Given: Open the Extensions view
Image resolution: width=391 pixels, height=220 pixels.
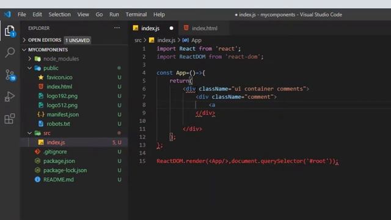Looking at the screenshot, I should point(10,119).
